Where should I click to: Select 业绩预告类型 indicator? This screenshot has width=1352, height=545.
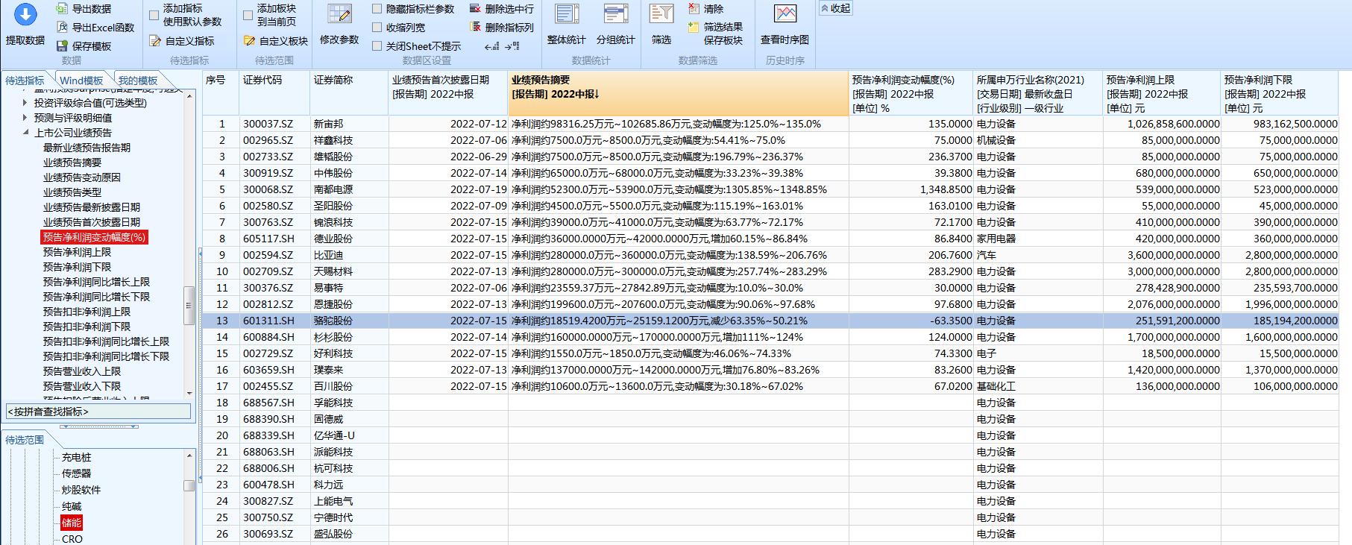pos(72,192)
